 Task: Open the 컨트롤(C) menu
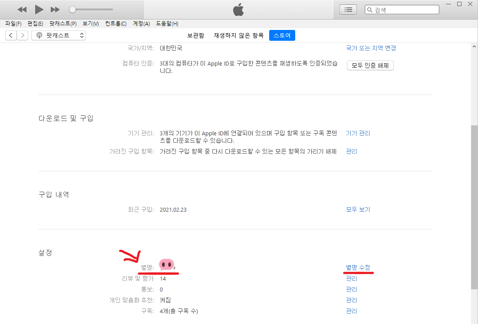click(116, 24)
